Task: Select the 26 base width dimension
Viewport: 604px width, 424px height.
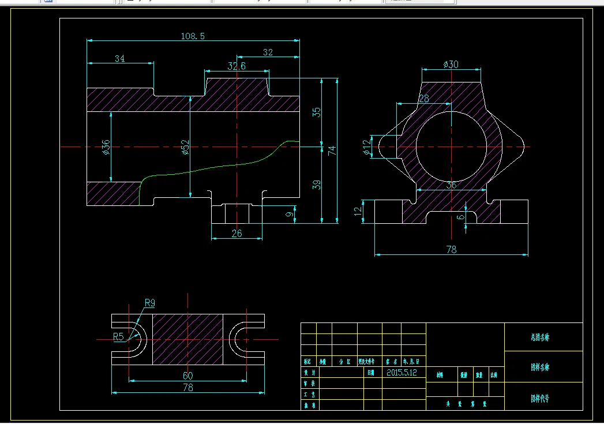Action: [237, 234]
